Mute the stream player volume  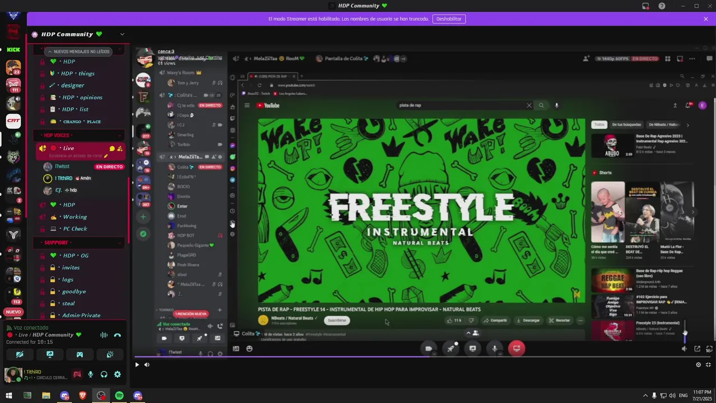point(147,364)
